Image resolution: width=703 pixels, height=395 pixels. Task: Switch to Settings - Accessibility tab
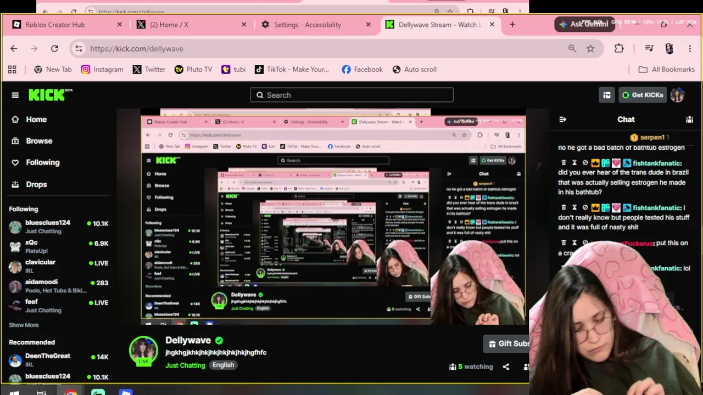[314, 25]
